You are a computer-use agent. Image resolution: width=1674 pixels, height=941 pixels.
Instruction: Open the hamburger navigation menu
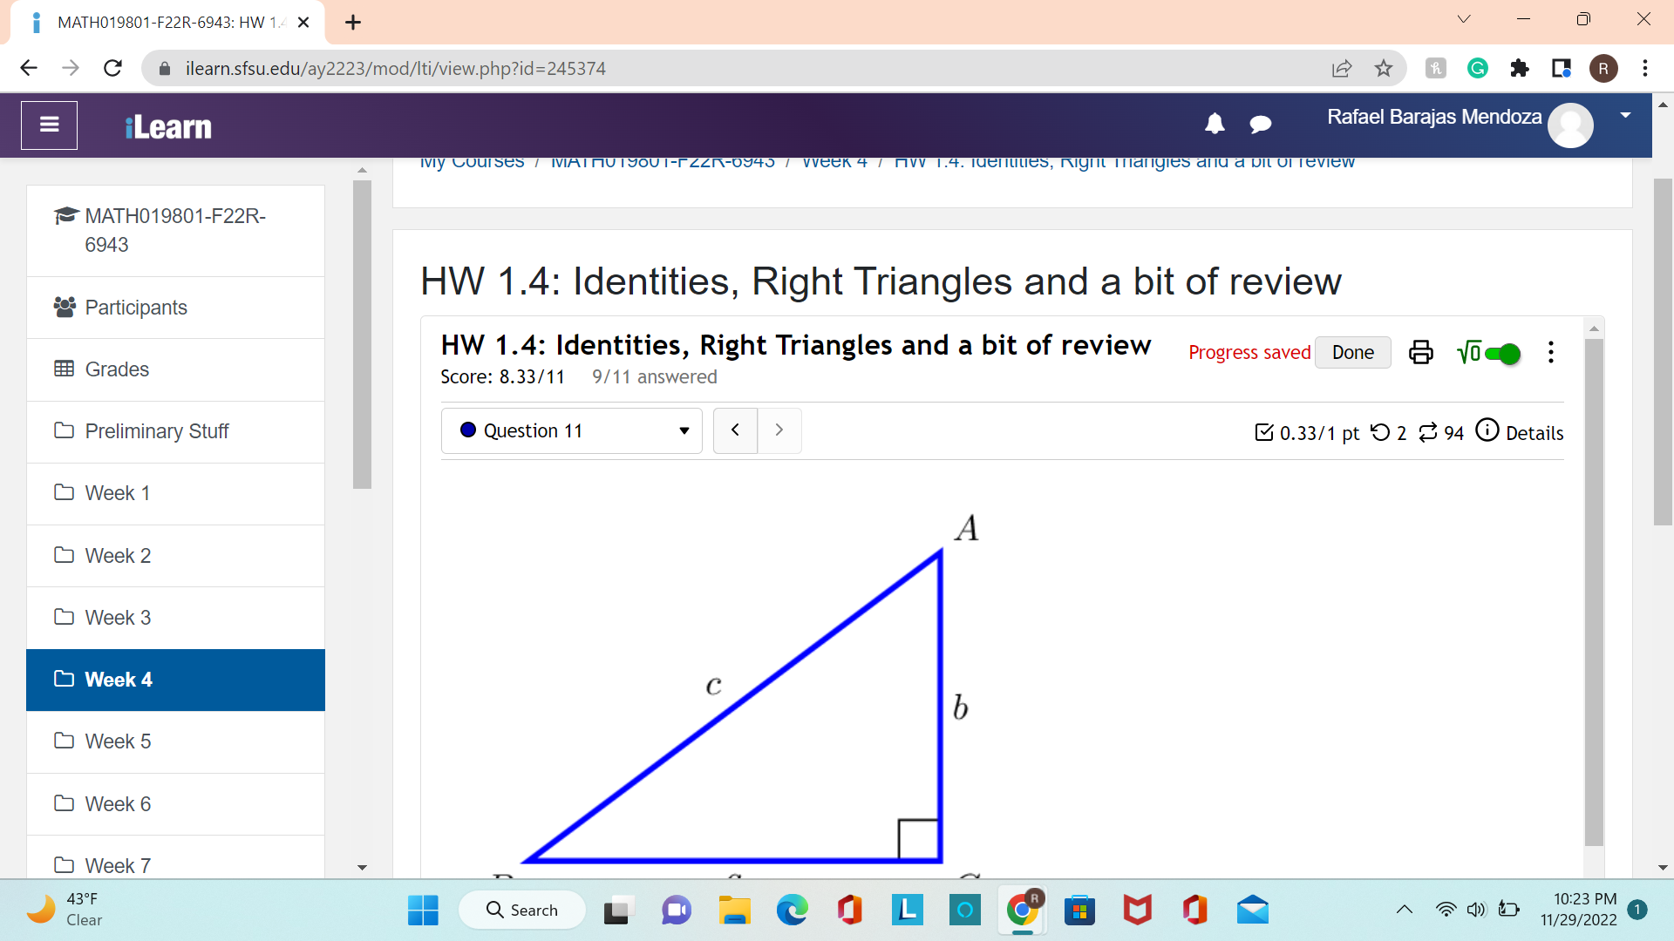(x=49, y=125)
